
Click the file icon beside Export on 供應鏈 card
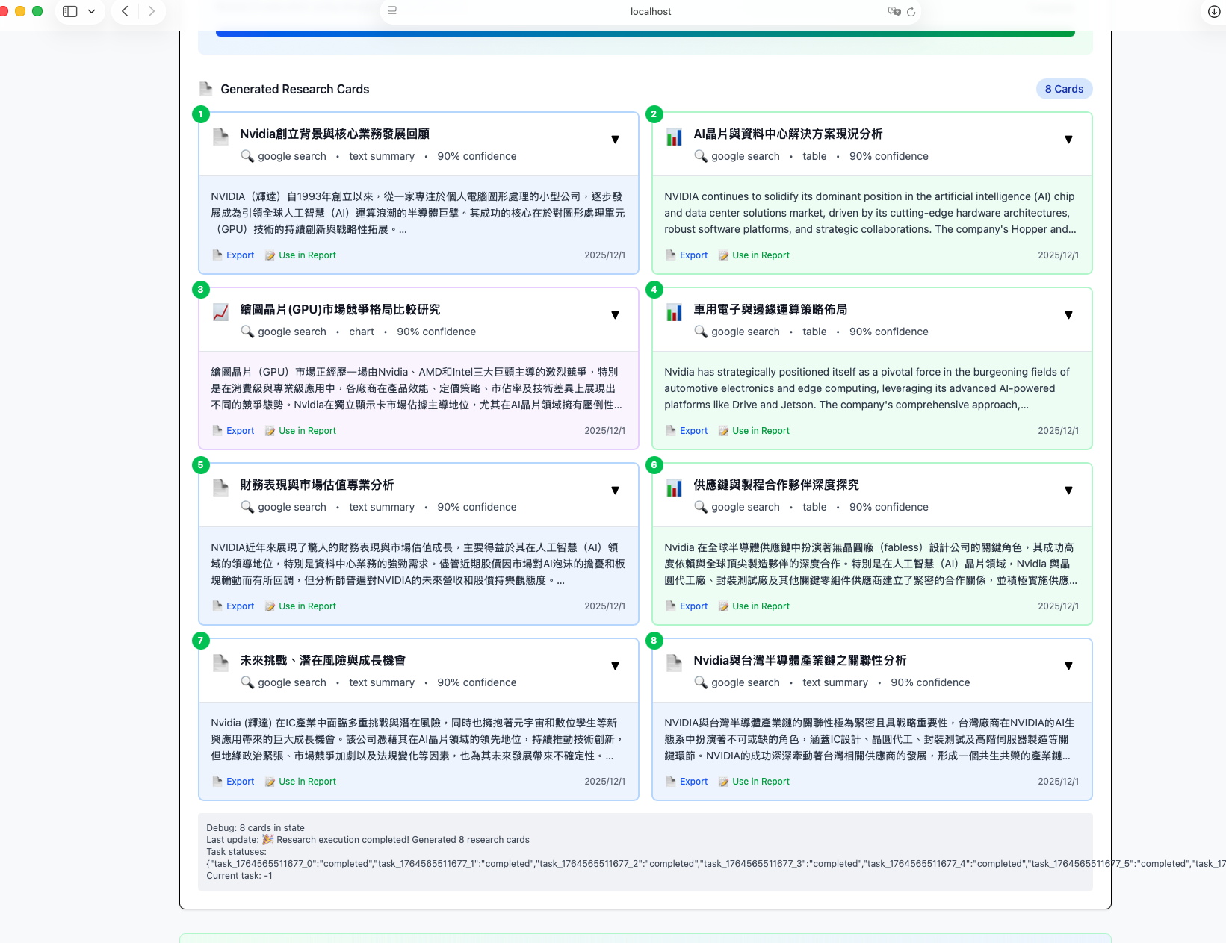670,606
